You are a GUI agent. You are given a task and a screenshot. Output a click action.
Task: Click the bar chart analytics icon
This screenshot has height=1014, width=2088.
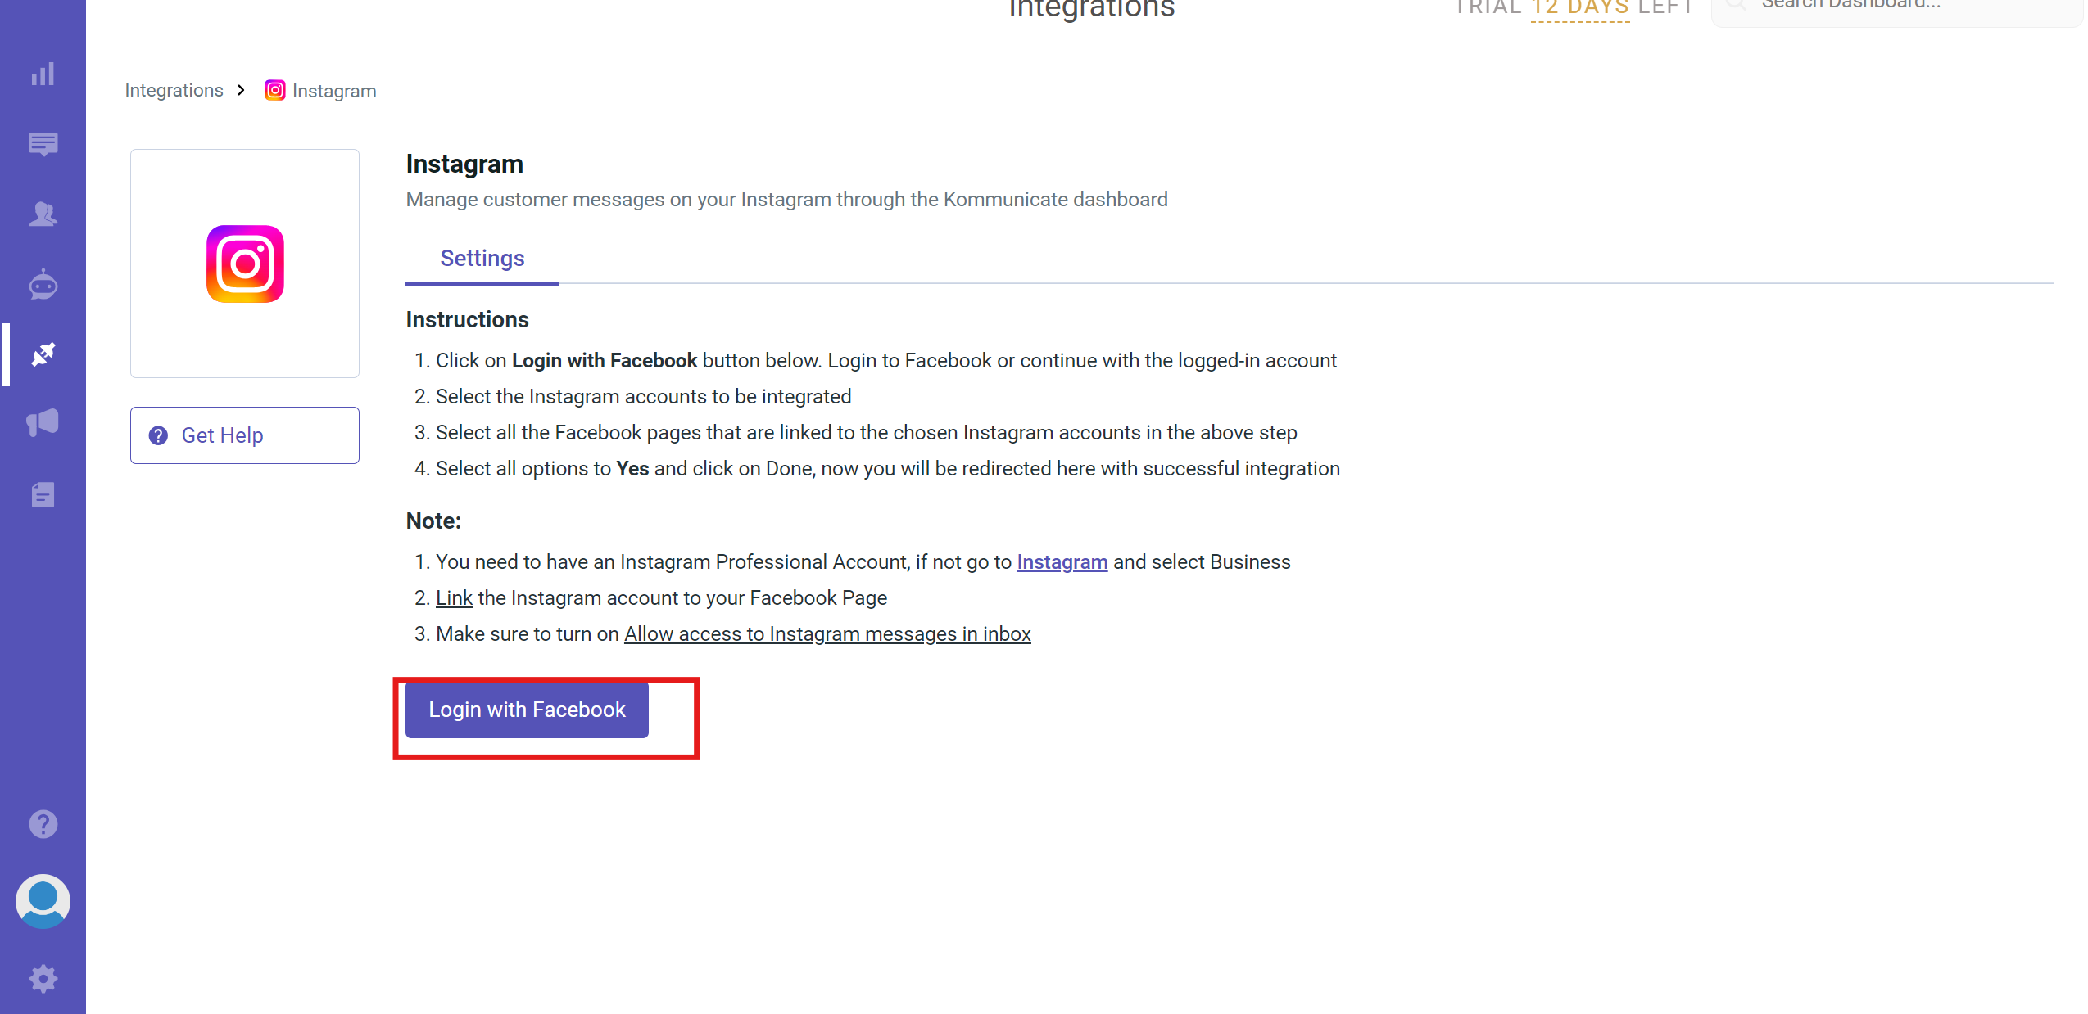pyautogui.click(x=43, y=74)
